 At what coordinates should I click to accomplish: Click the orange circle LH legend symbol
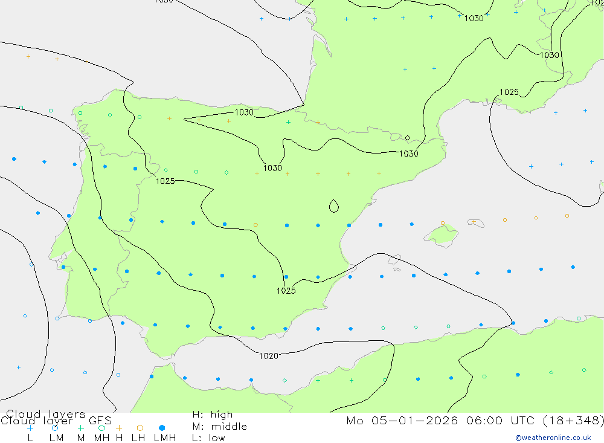tap(140, 428)
